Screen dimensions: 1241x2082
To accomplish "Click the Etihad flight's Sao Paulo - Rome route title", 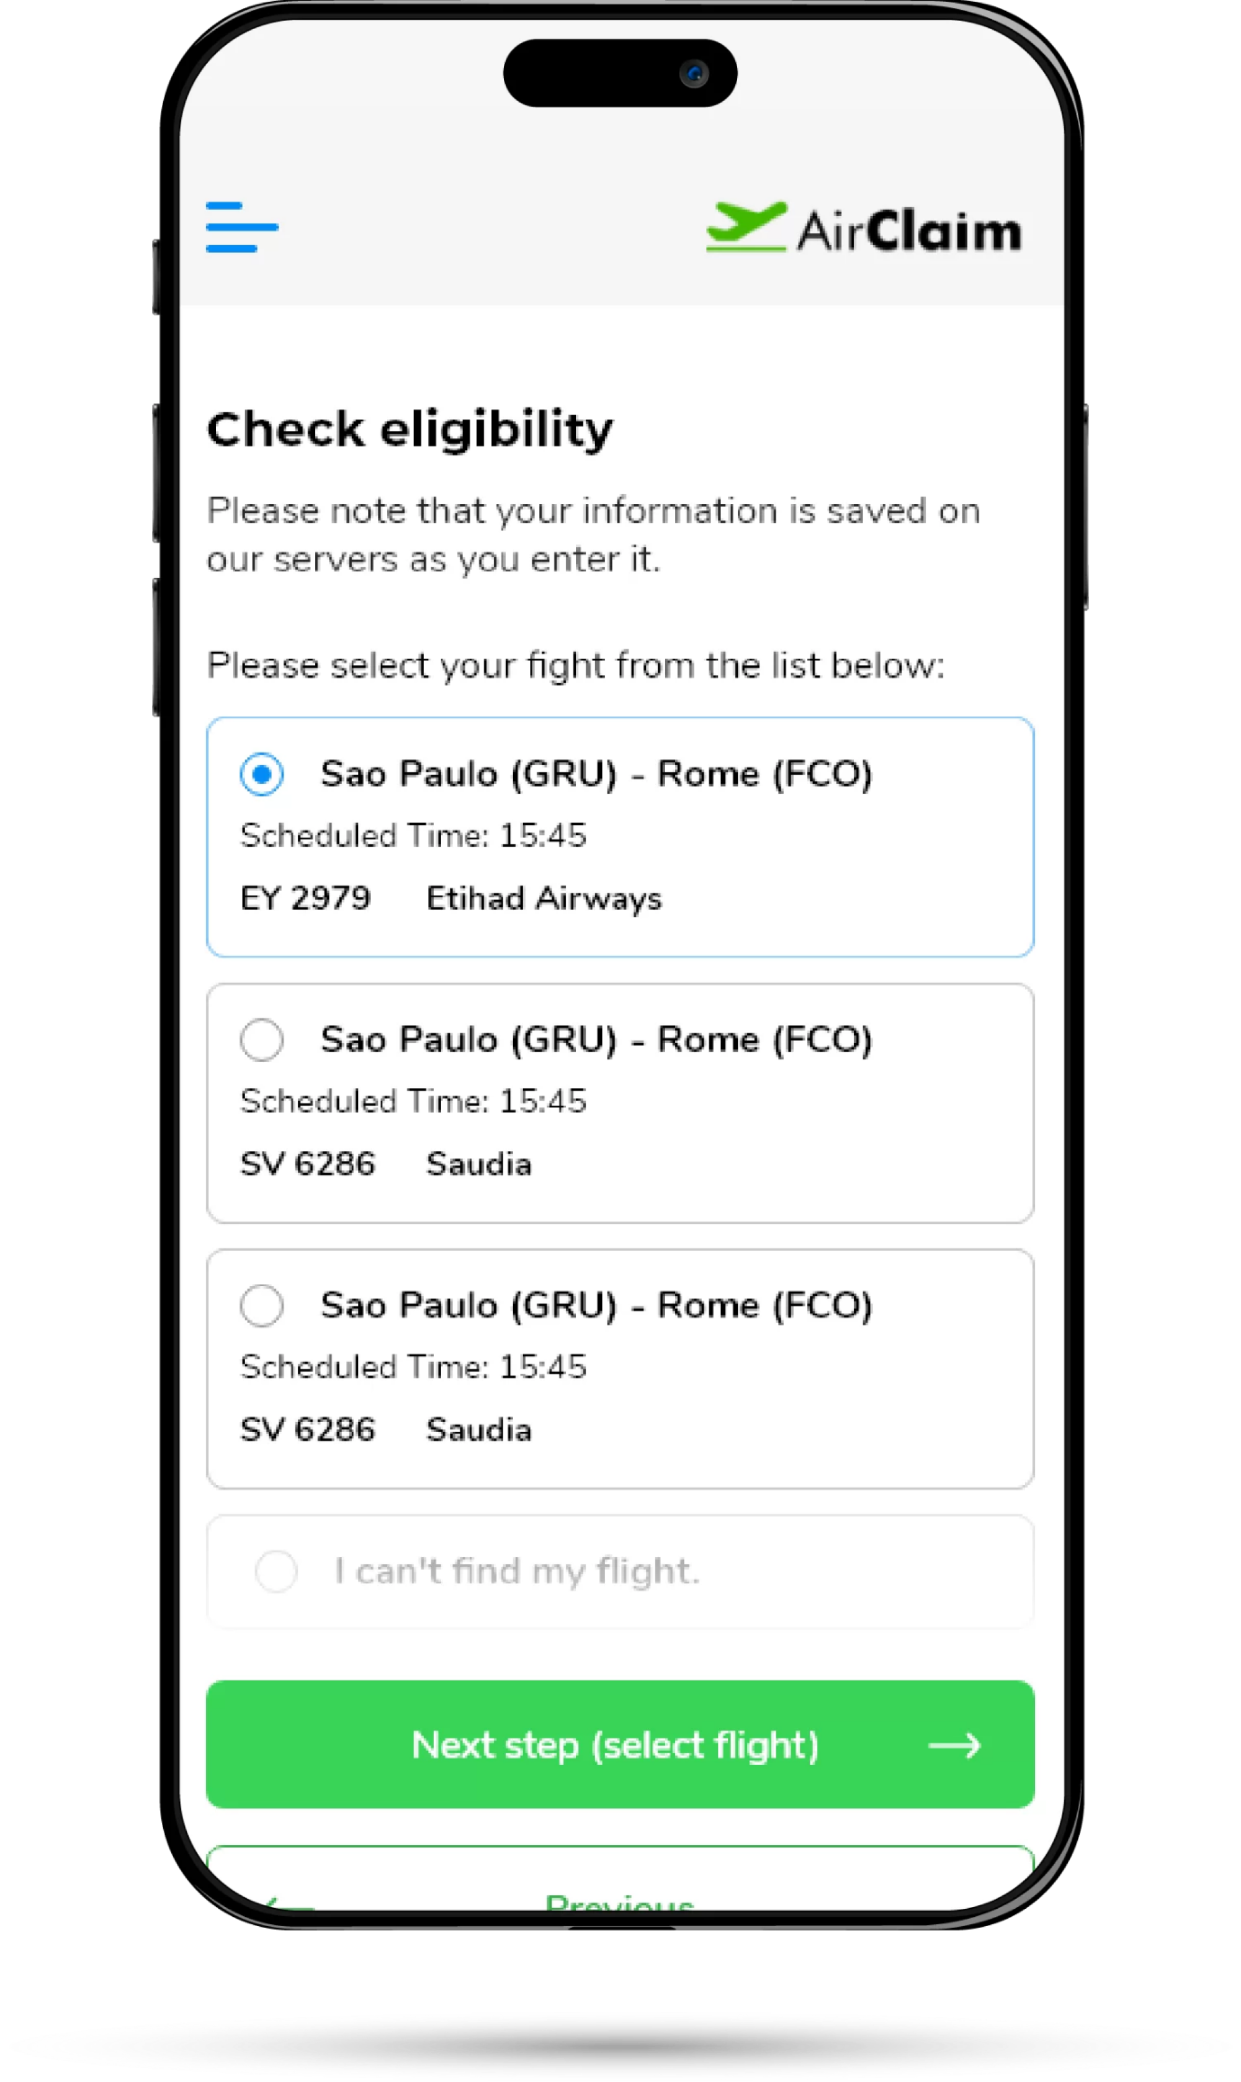I will click(596, 773).
